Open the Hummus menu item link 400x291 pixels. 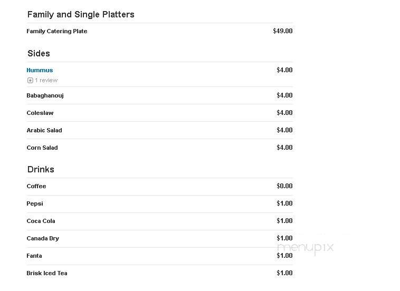(40, 70)
